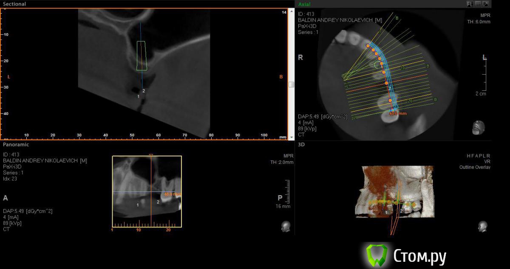The height and width of the screenshot is (269, 510).
Task: Select the Sectional panel title
Action: point(14,4)
